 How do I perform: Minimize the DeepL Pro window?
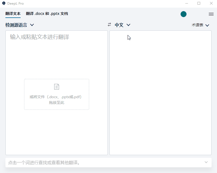click(187, 3)
